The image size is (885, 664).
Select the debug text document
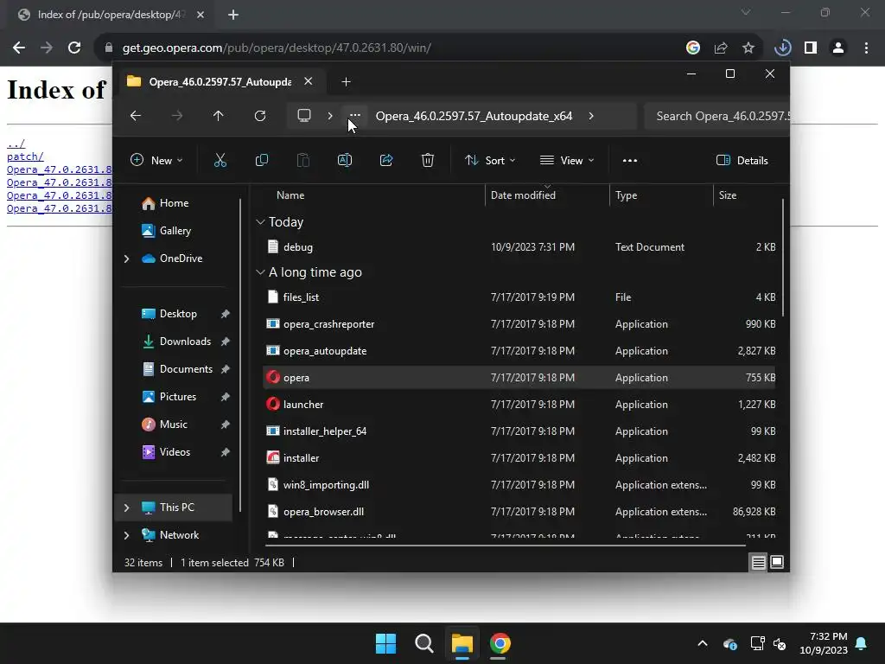pos(519,247)
